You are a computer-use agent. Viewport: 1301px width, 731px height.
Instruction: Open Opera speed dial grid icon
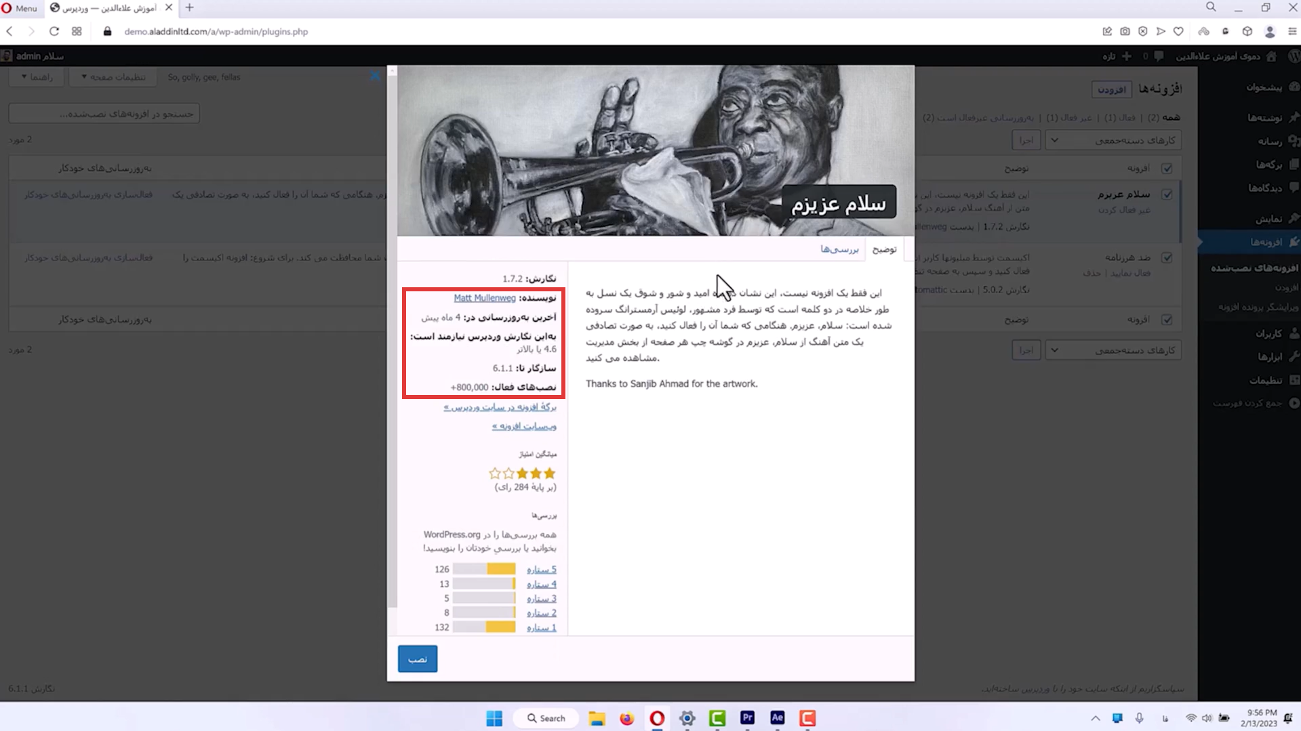point(77,32)
